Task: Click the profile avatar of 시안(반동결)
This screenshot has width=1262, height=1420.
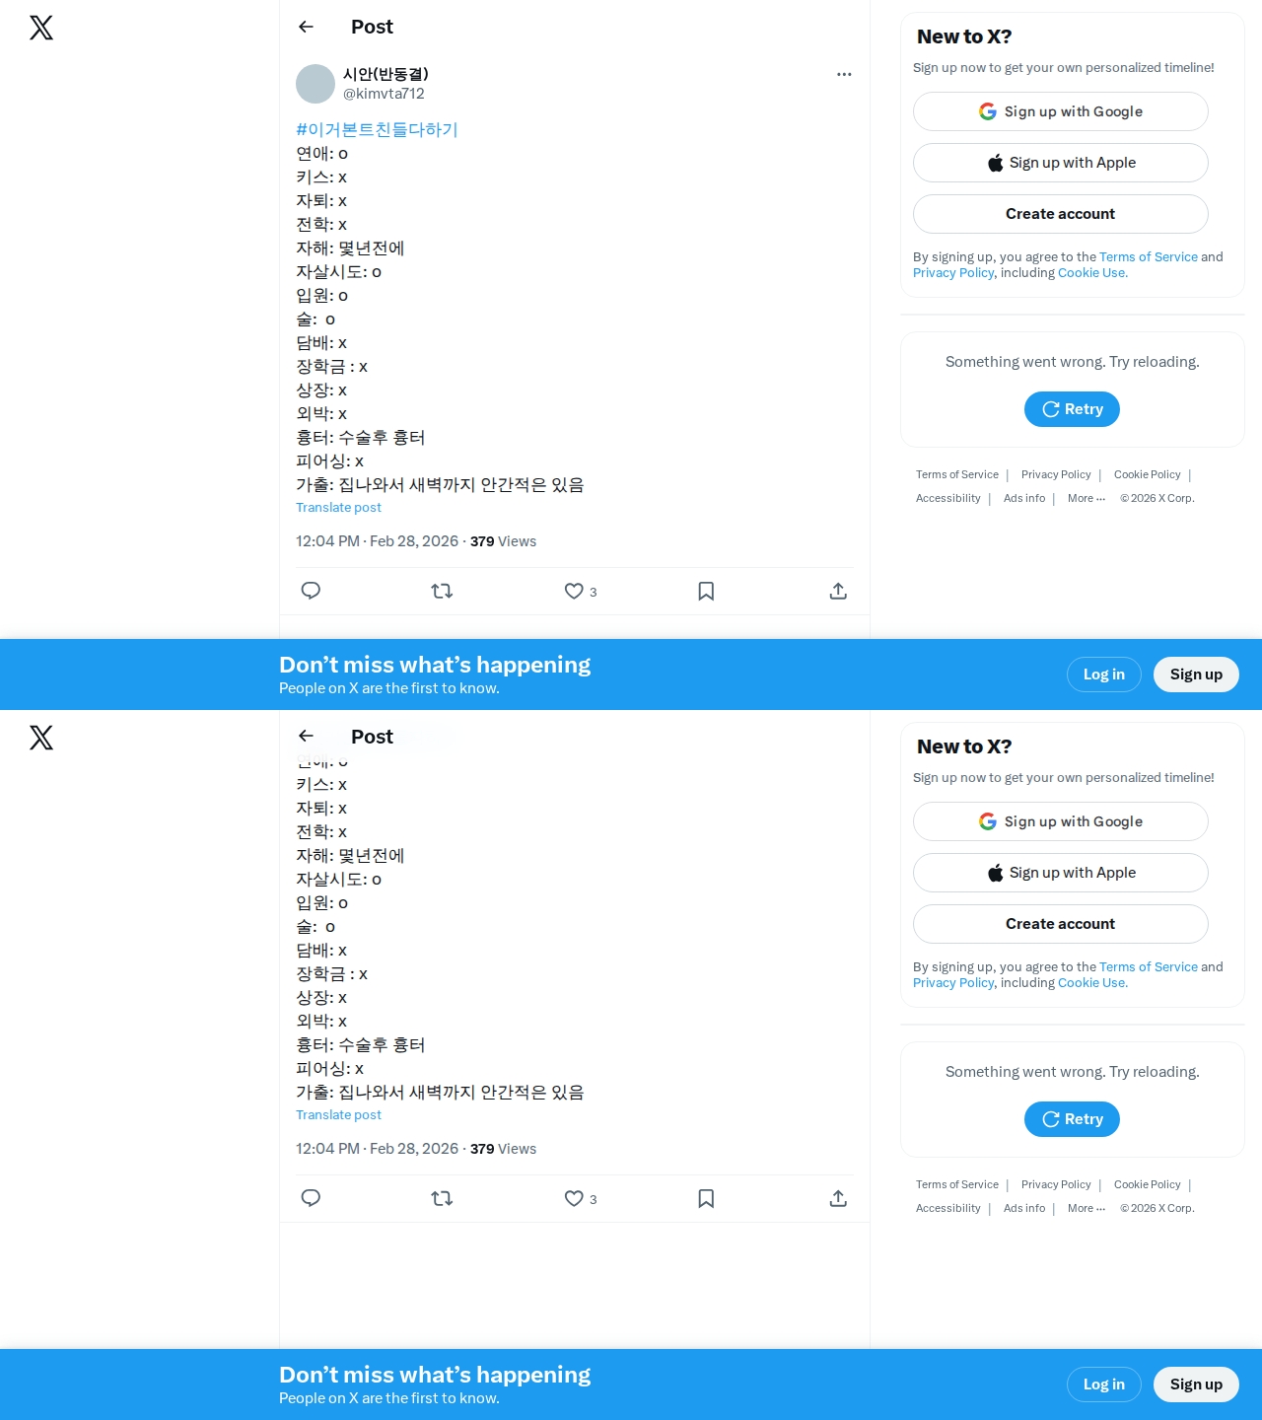Action: 315,84
